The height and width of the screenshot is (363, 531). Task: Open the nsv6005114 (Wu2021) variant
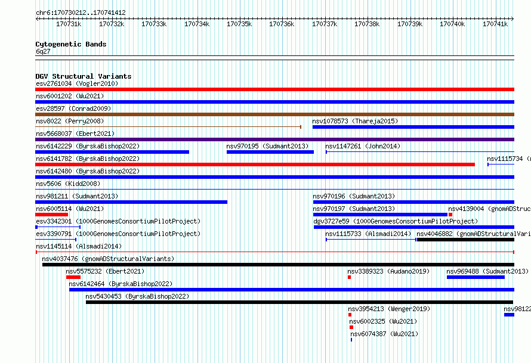coord(70,209)
